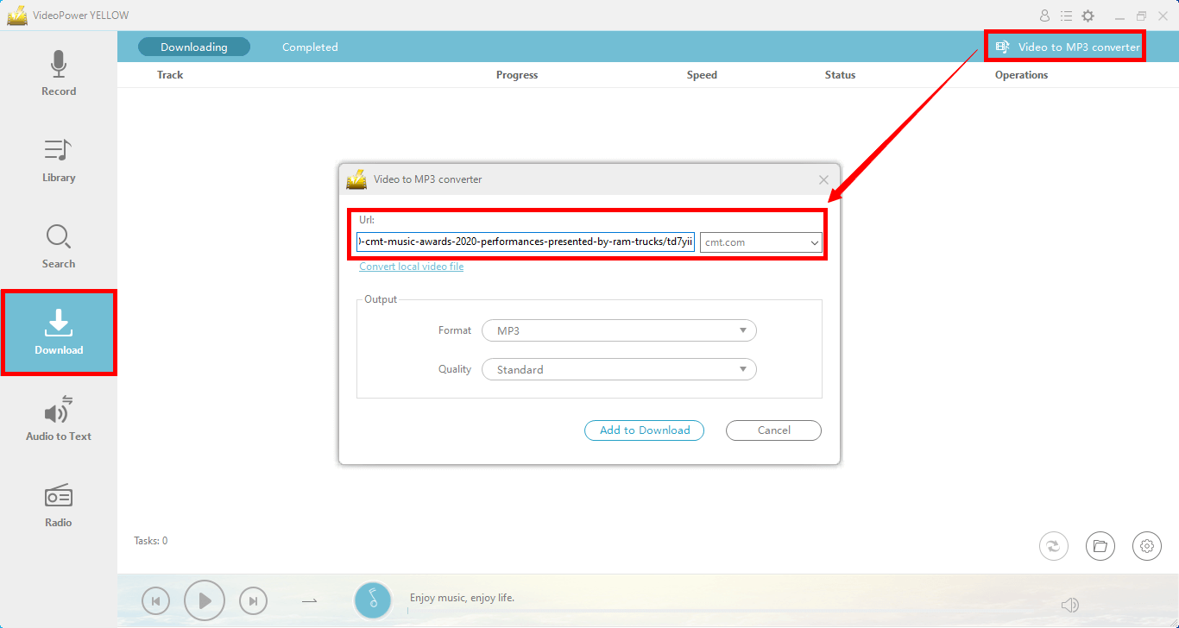Click Add to Download button
This screenshot has width=1179, height=628.
point(645,430)
